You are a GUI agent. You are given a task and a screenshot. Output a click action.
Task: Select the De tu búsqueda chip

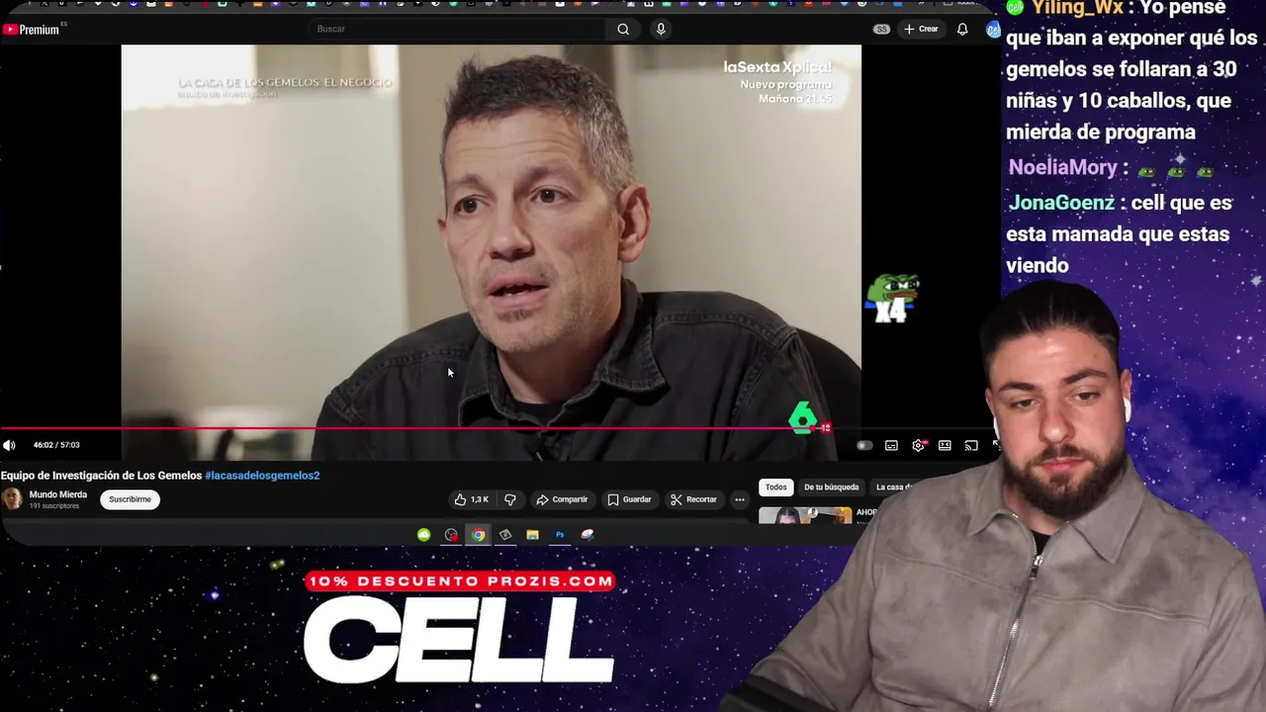coord(831,488)
